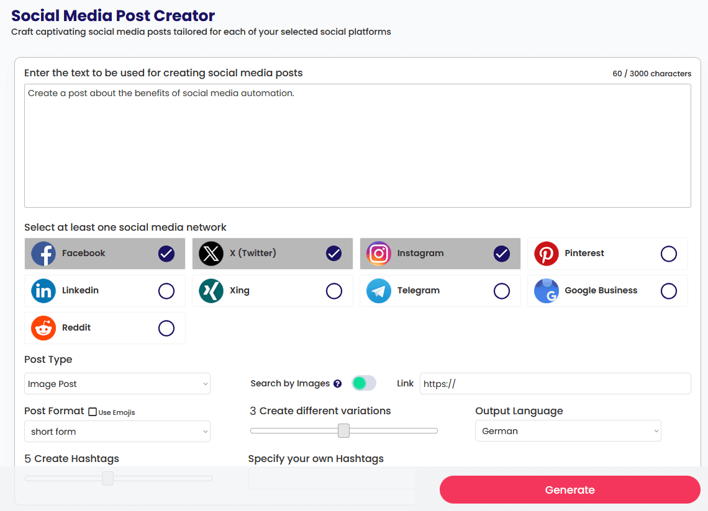Viewport: 708px width, 511px height.
Task: Click the Link URL input field
Action: tap(555, 383)
